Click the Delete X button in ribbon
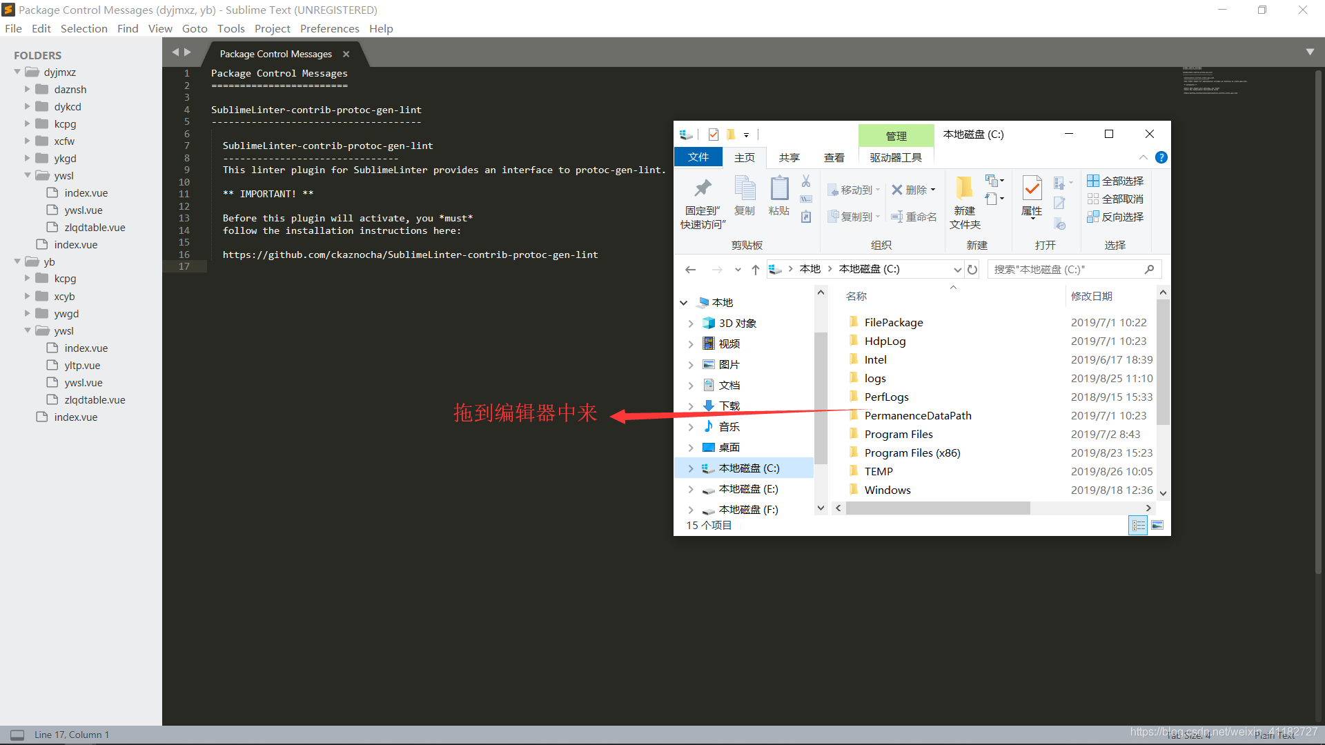The height and width of the screenshot is (745, 1325). [x=914, y=190]
